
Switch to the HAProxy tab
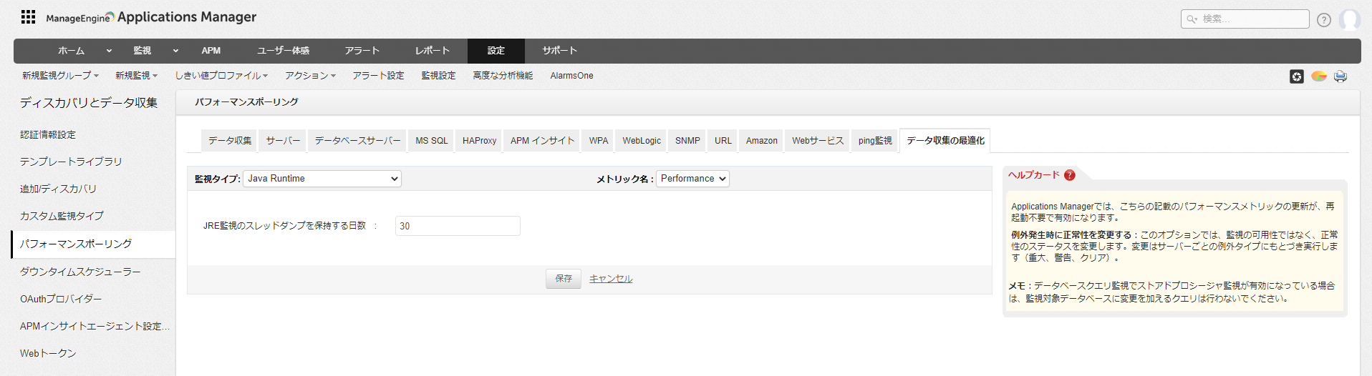pos(479,141)
